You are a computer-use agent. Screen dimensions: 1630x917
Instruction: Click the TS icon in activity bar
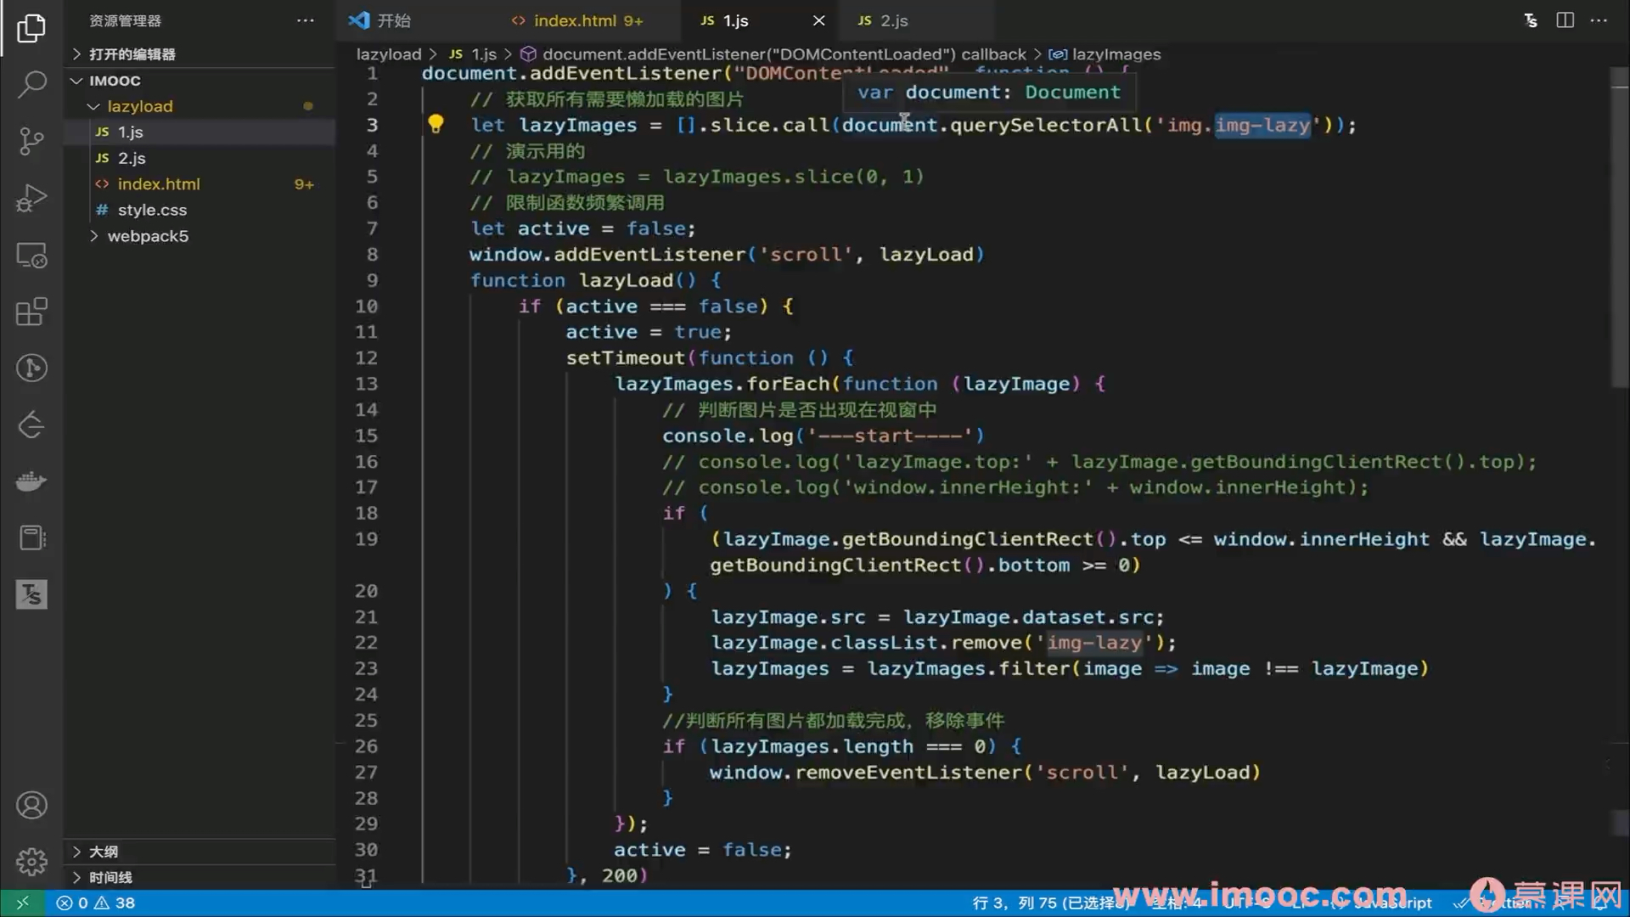[31, 594]
